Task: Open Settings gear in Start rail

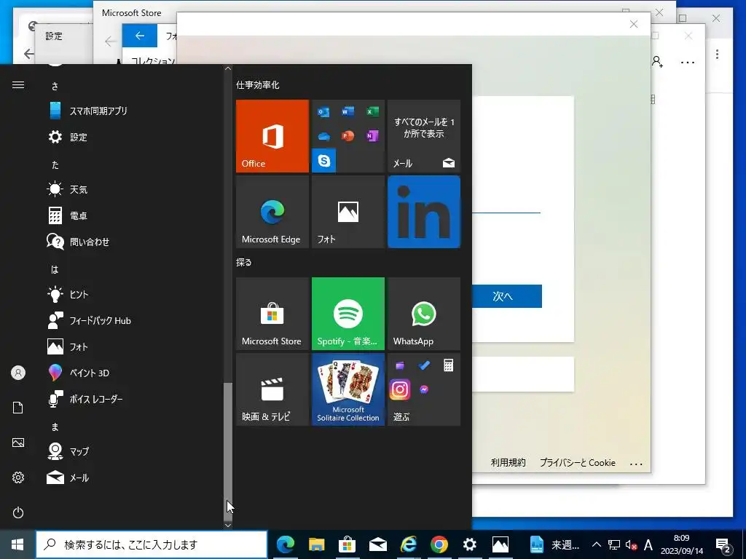Action: click(18, 477)
